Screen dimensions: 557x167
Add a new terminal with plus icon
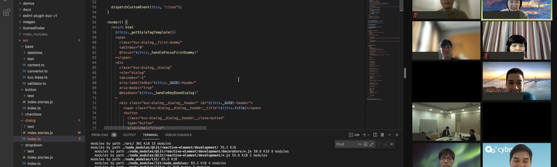pyautogui.click(x=364, y=135)
